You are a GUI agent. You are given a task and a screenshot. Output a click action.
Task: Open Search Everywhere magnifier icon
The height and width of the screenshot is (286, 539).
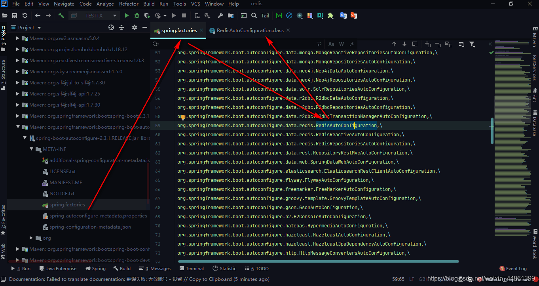click(254, 15)
